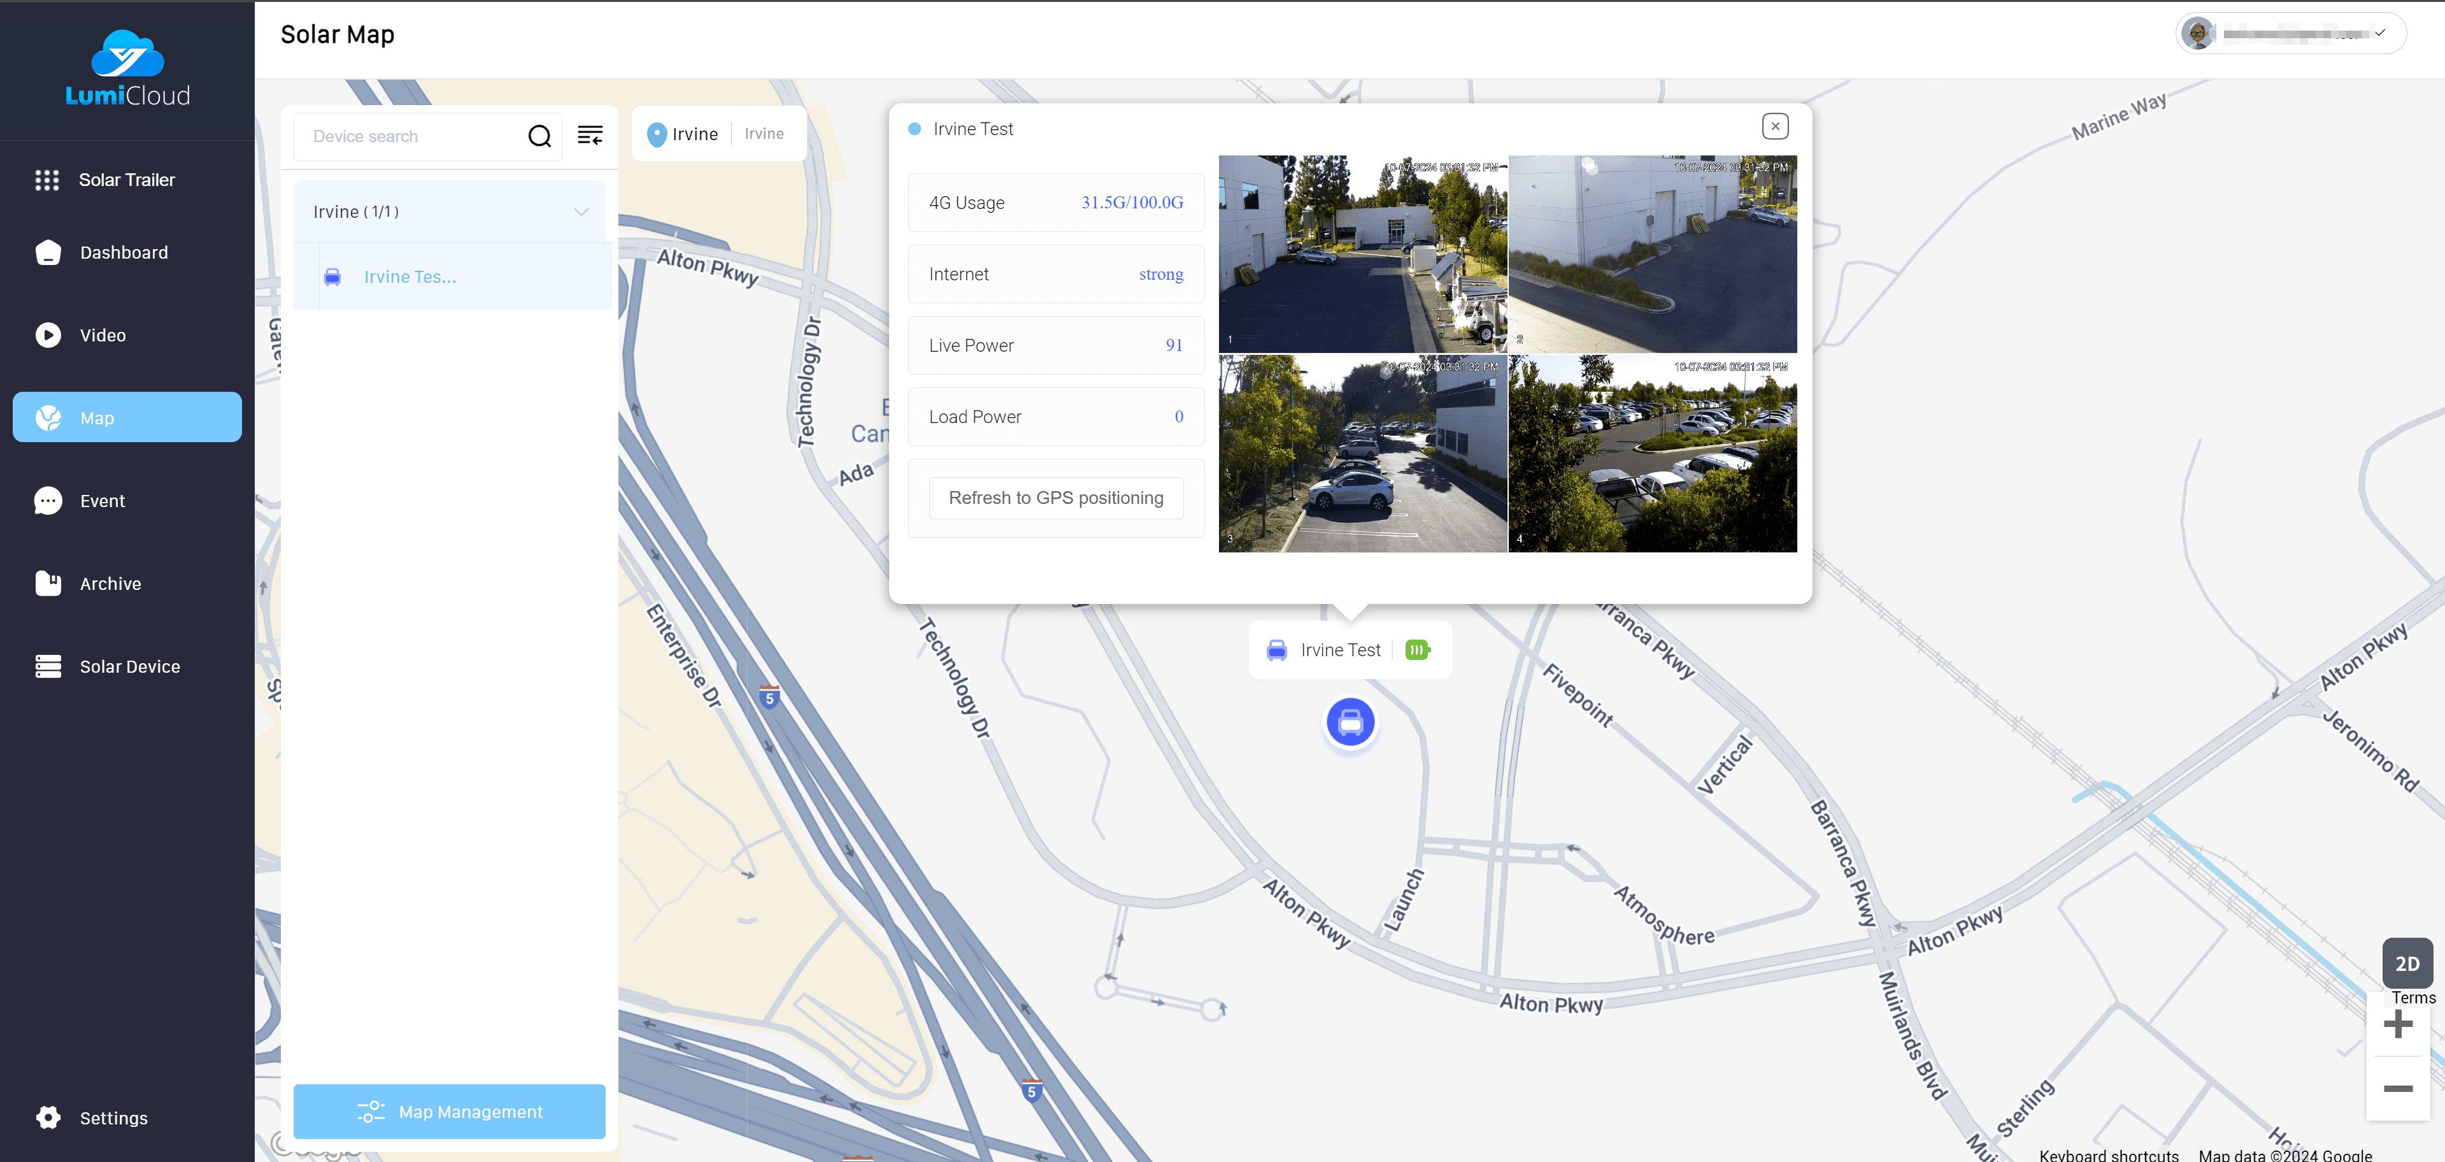Click the Solar Device stack icon
Screen dimensions: 2445x1162
pyautogui.click(x=48, y=666)
